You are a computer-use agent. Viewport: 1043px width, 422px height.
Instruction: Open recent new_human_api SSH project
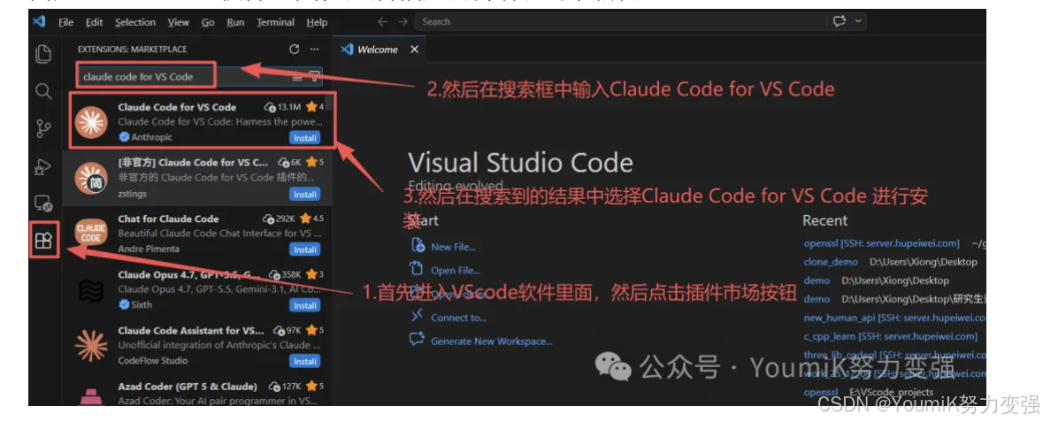894,318
